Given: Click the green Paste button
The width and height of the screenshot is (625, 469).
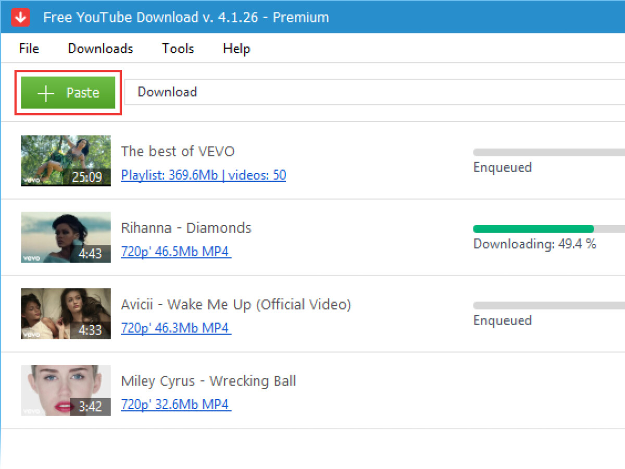Looking at the screenshot, I should click(68, 93).
